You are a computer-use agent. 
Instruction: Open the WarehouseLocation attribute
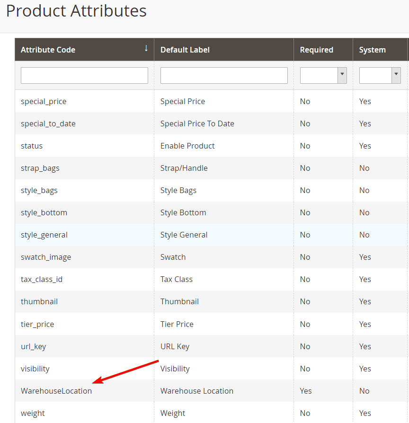[56, 391]
